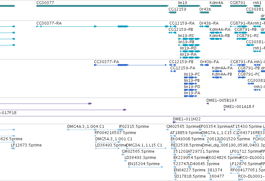Image resolution: width=265 pixels, height=181 pixels.
Task: Click protein label CG8791-PA
Action: [x=242, y=62]
